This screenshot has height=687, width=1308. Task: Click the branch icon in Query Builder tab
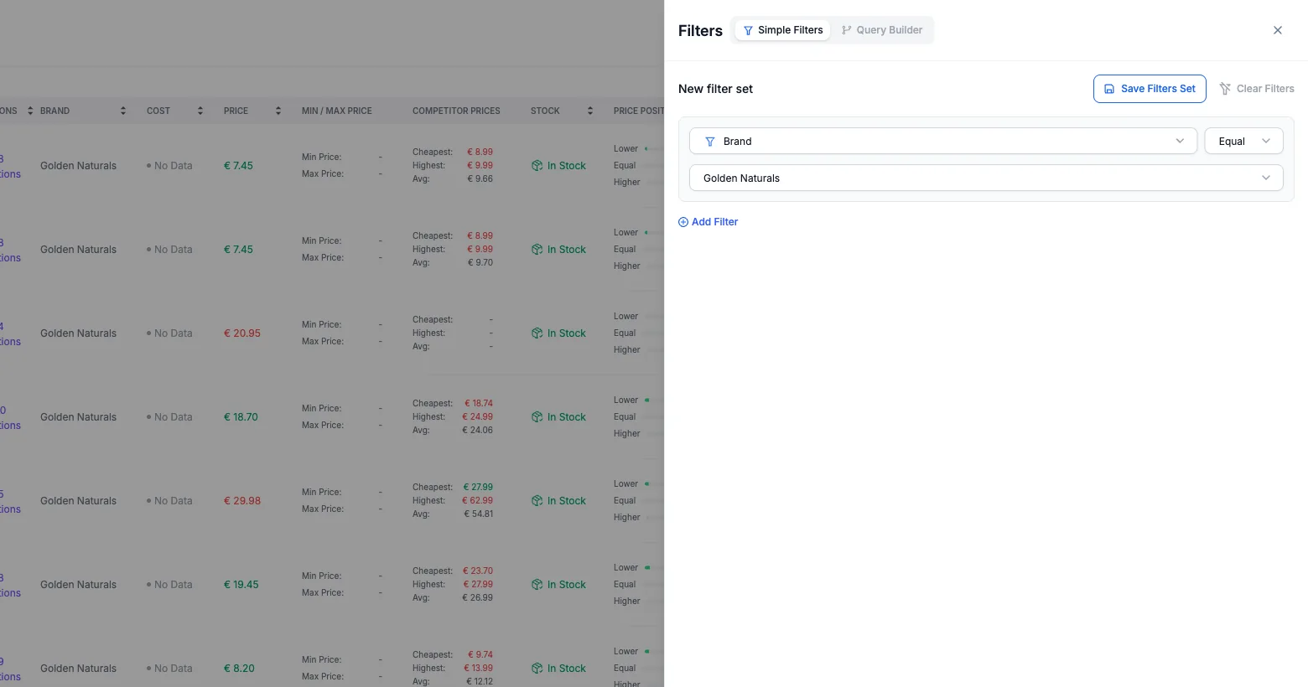pyautogui.click(x=847, y=30)
